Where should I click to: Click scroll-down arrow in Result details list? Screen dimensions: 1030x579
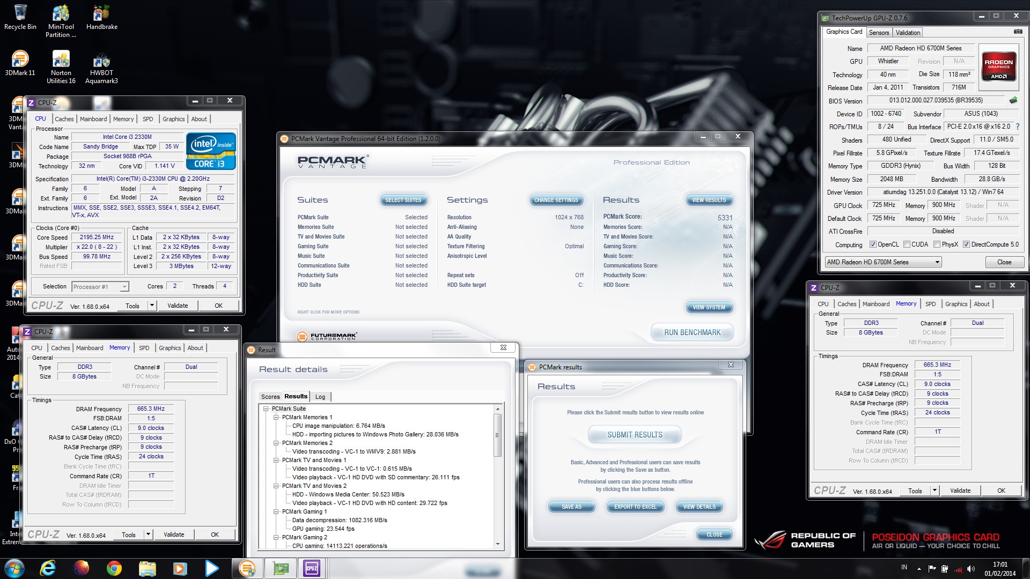pos(497,544)
